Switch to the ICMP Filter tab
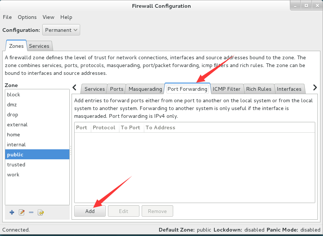The height and width of the screenshot is (236, 323). (x=226, y=89)
